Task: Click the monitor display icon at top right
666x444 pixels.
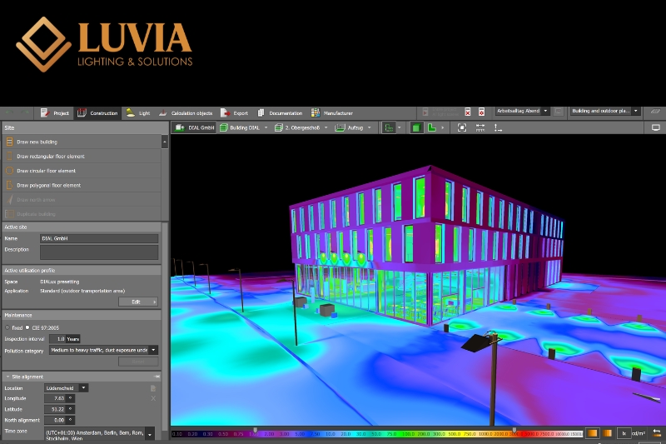Action: 656,127
